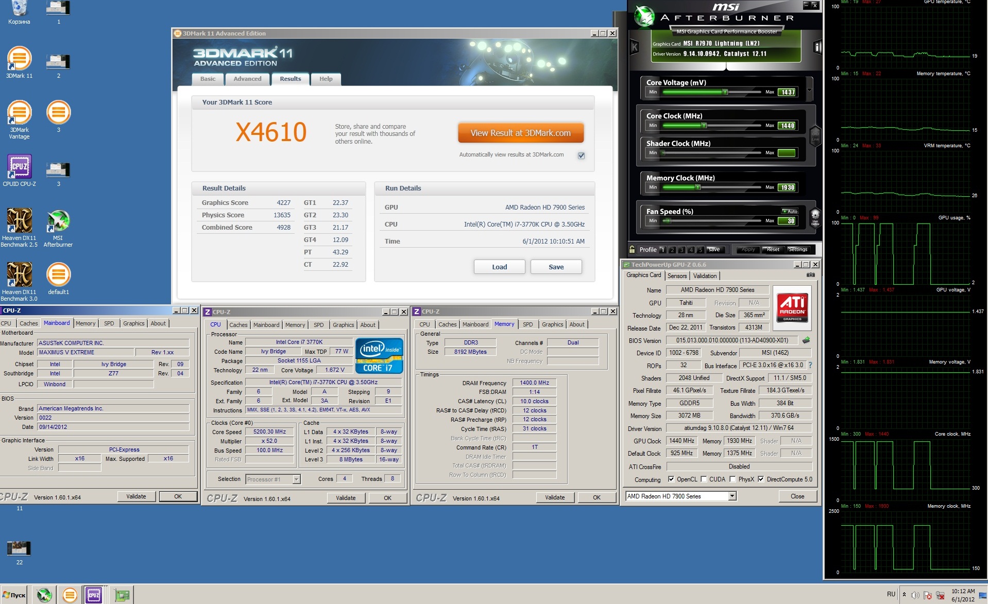Toggle the CUDA checkbox in GPU-Z
This screenshot has width=988, height=604.
[x=704, y=479]
